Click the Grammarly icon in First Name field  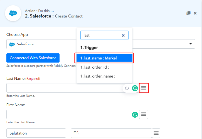(x=135, y=115)
